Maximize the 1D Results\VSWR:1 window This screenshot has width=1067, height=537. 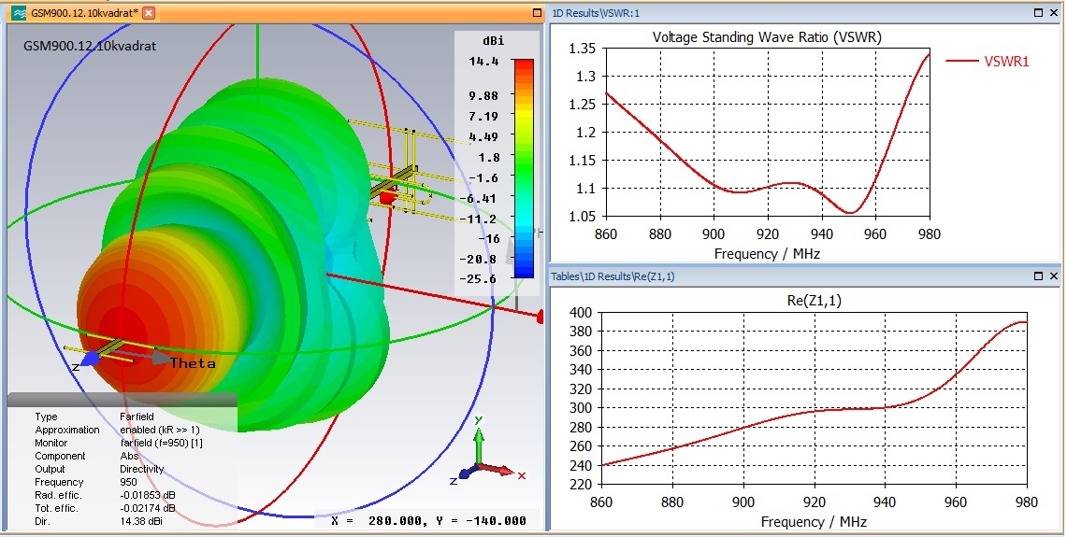point(1038,12)
